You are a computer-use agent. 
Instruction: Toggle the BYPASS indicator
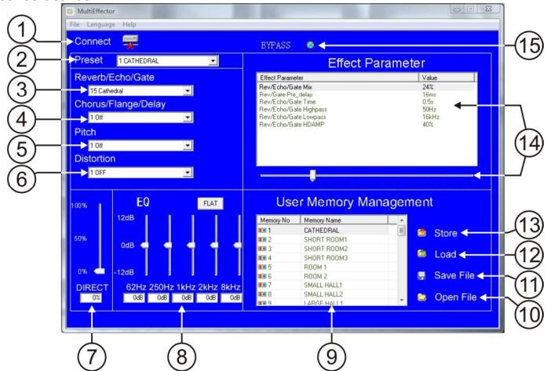click(311, 45)
